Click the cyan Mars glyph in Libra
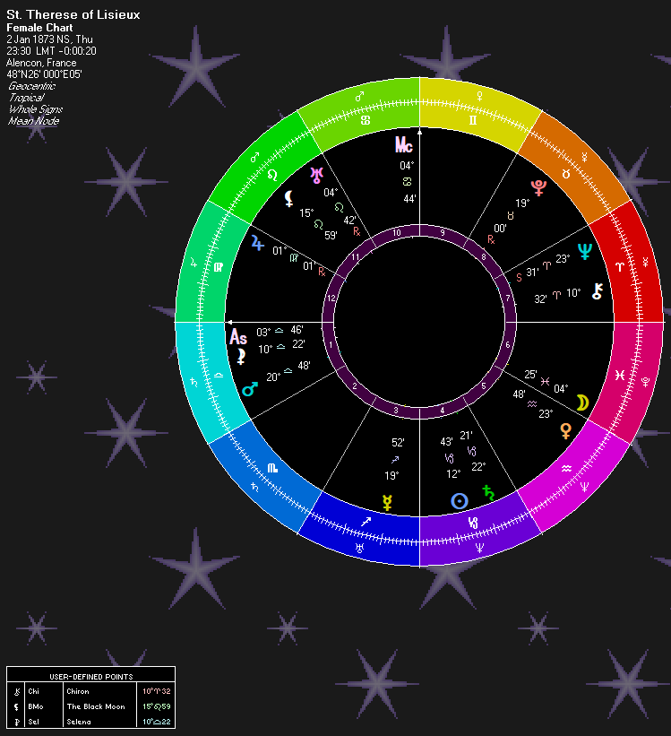Viewport: 671px width, 736px height. coord(250,389)
